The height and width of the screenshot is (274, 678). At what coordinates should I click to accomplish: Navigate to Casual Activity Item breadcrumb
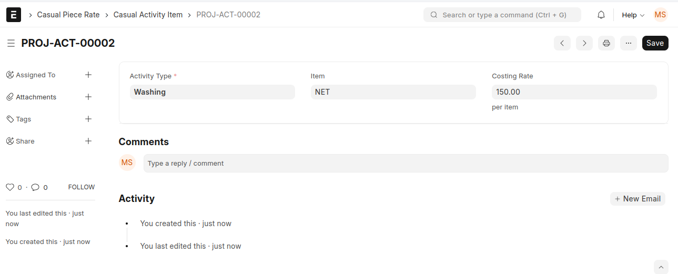148,15
